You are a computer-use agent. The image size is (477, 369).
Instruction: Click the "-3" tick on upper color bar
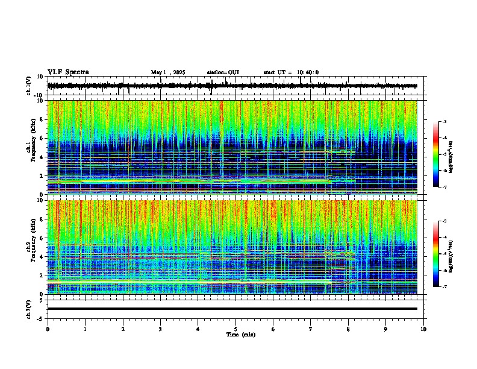click(444, 121)
